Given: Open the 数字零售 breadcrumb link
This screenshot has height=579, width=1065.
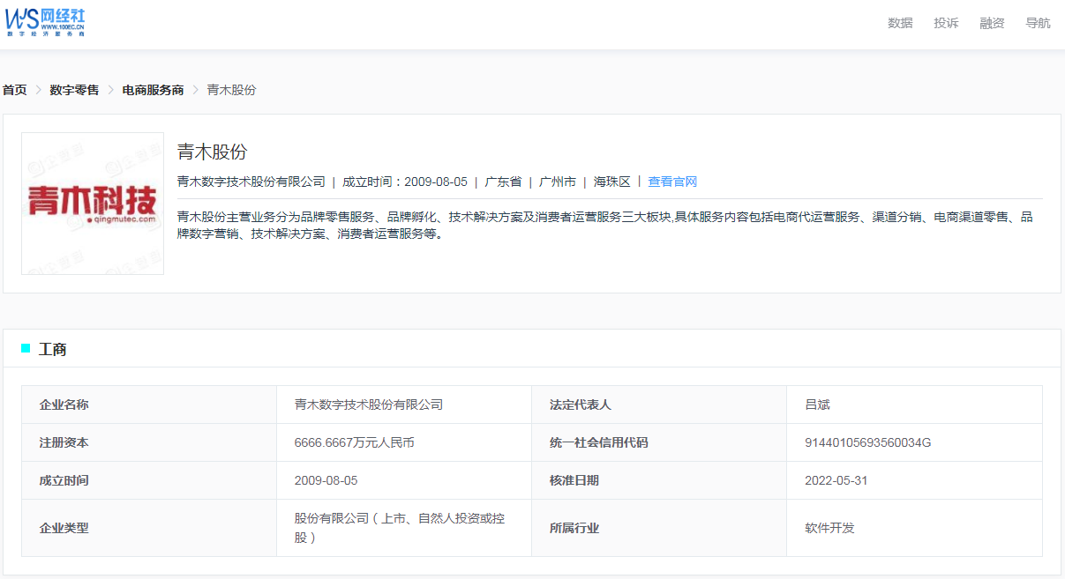Looking at the screenshot, I should [x=74, y=90].
